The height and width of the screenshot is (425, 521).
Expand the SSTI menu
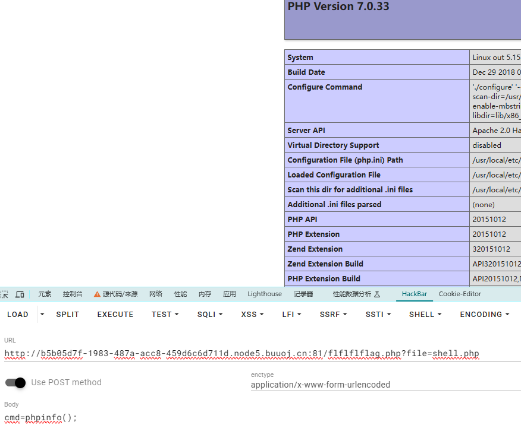click(x=378, y=315)
